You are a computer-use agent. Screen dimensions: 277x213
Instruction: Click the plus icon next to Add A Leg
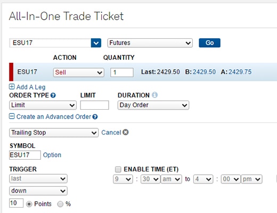[12, 87]
